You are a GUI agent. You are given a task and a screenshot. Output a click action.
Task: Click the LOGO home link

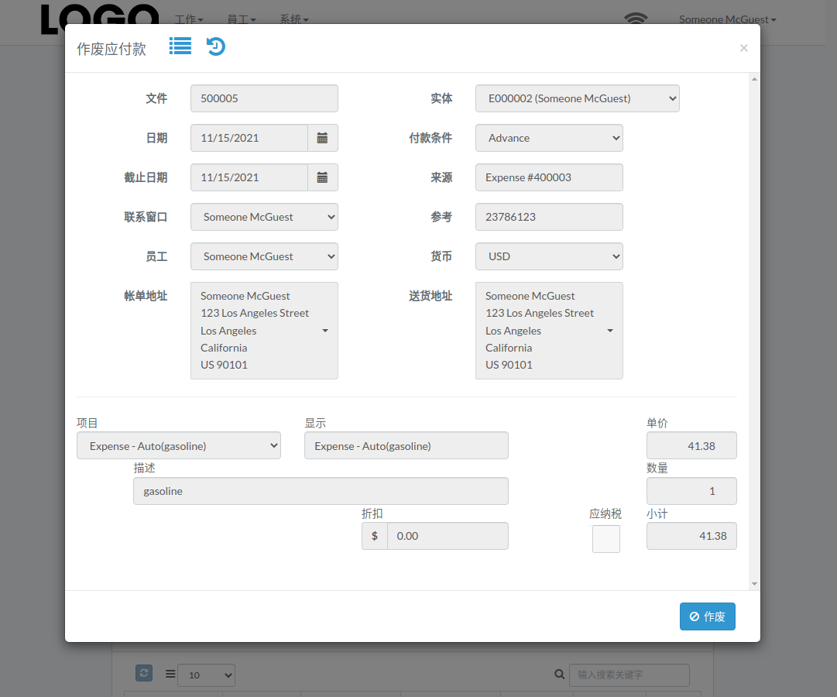point(100,20)
